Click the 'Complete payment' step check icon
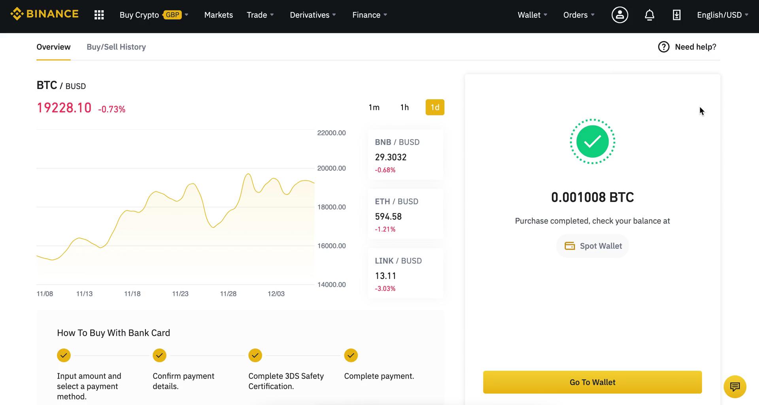The height and width of the screenshot is (405, 759). (x=351, y=355)
